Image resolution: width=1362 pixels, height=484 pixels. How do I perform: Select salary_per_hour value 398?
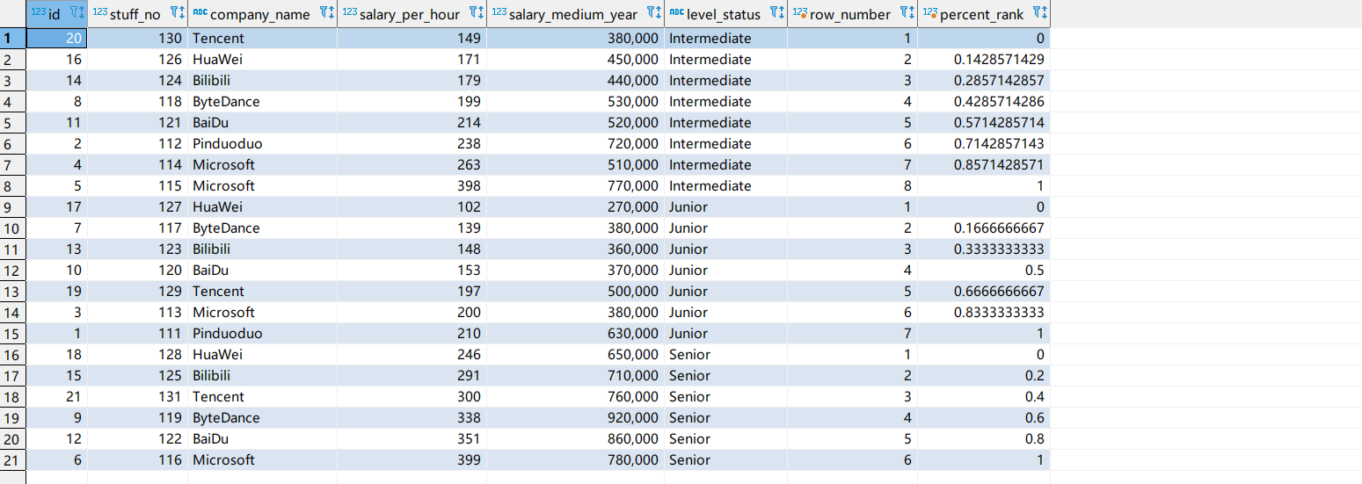(412, 185)
